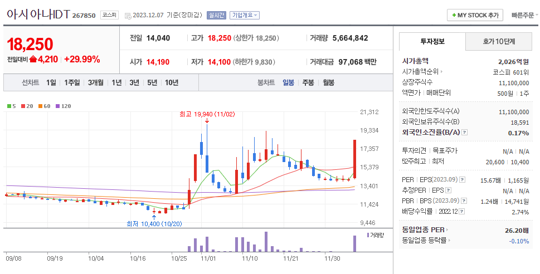Viewport: 540px width, 274px height.
Task: Click the 상장주식수 value 11,100,000
Action: click(x=514, y=83)
